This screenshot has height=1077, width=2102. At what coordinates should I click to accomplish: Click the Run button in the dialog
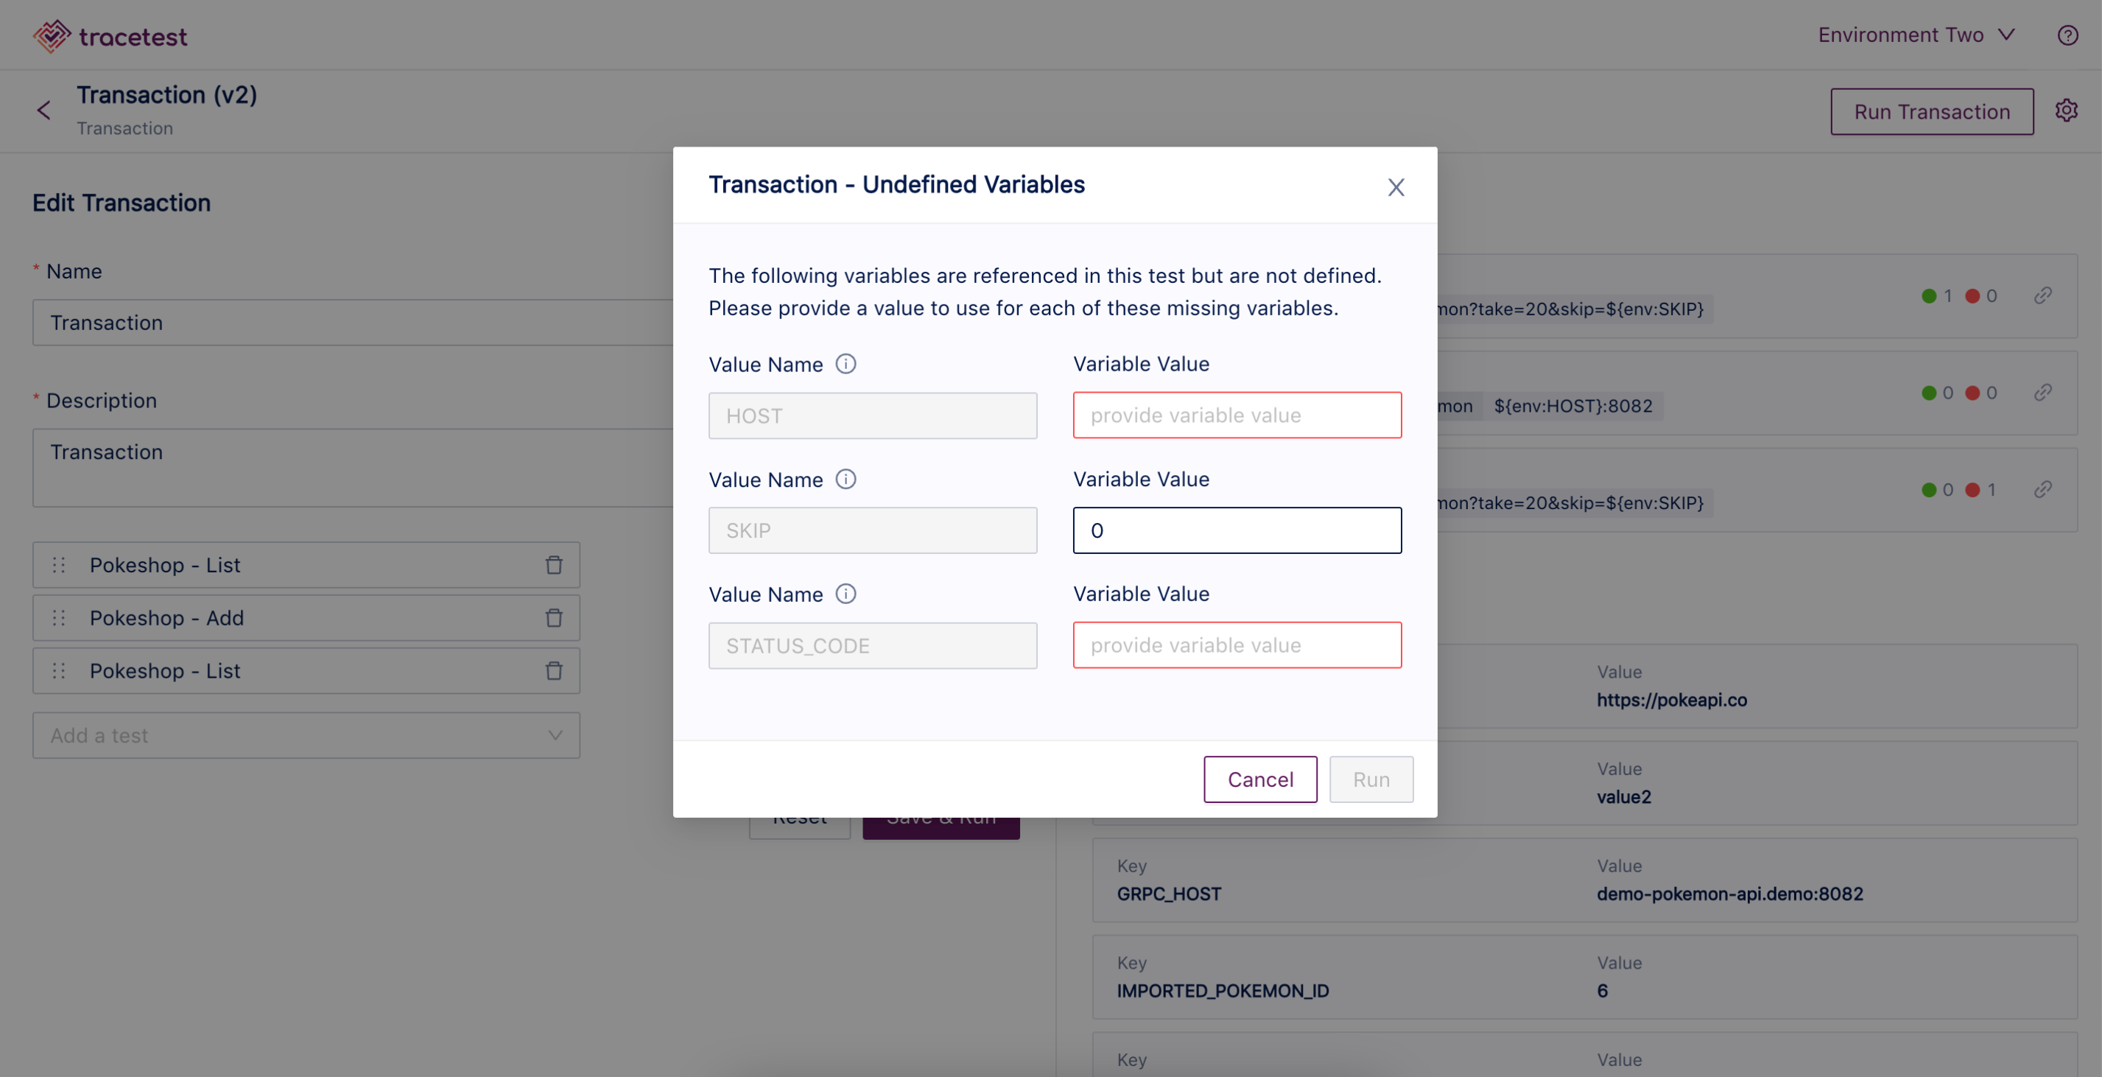[x=1371, y=779]
